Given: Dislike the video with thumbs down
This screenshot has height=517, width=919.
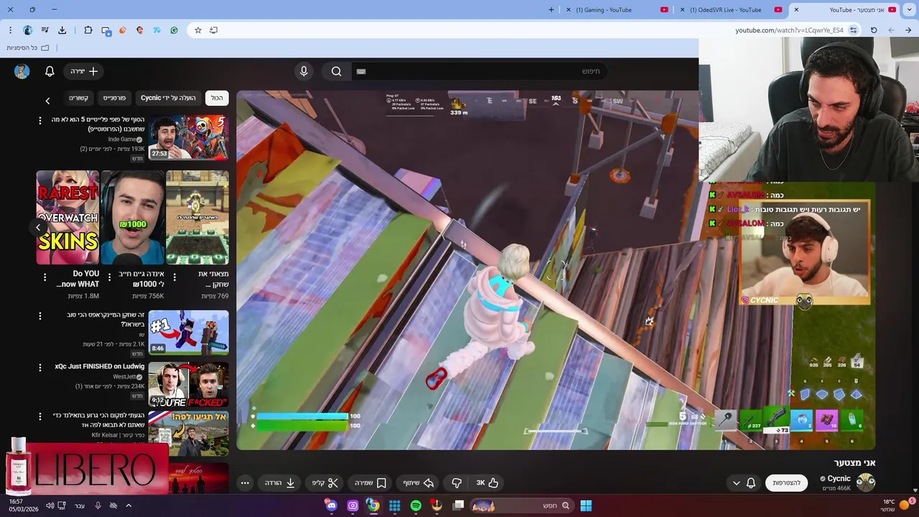Looking at the screenshot, I should click(457, 483).
